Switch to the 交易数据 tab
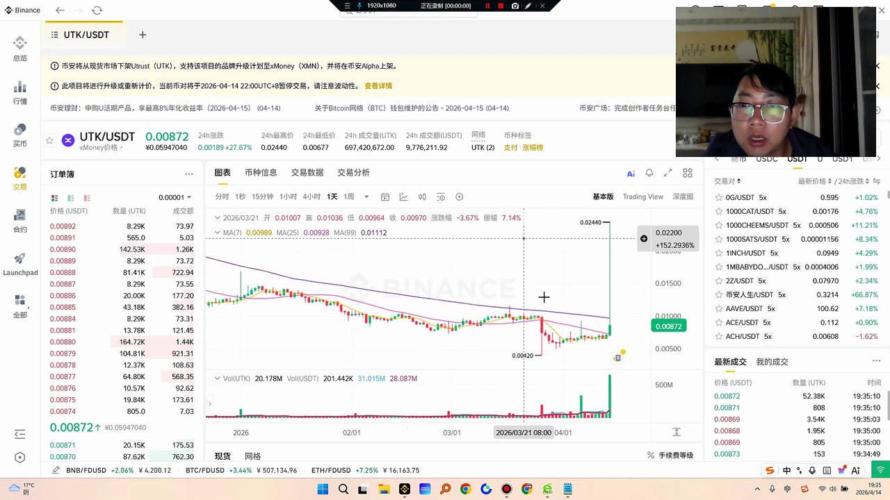Viewport: 890px width, 500px height. click(x=307, y=173)
